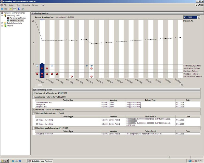Click the 0x0000001a failure detail cell
204x163 pixels.
(150, 120)
